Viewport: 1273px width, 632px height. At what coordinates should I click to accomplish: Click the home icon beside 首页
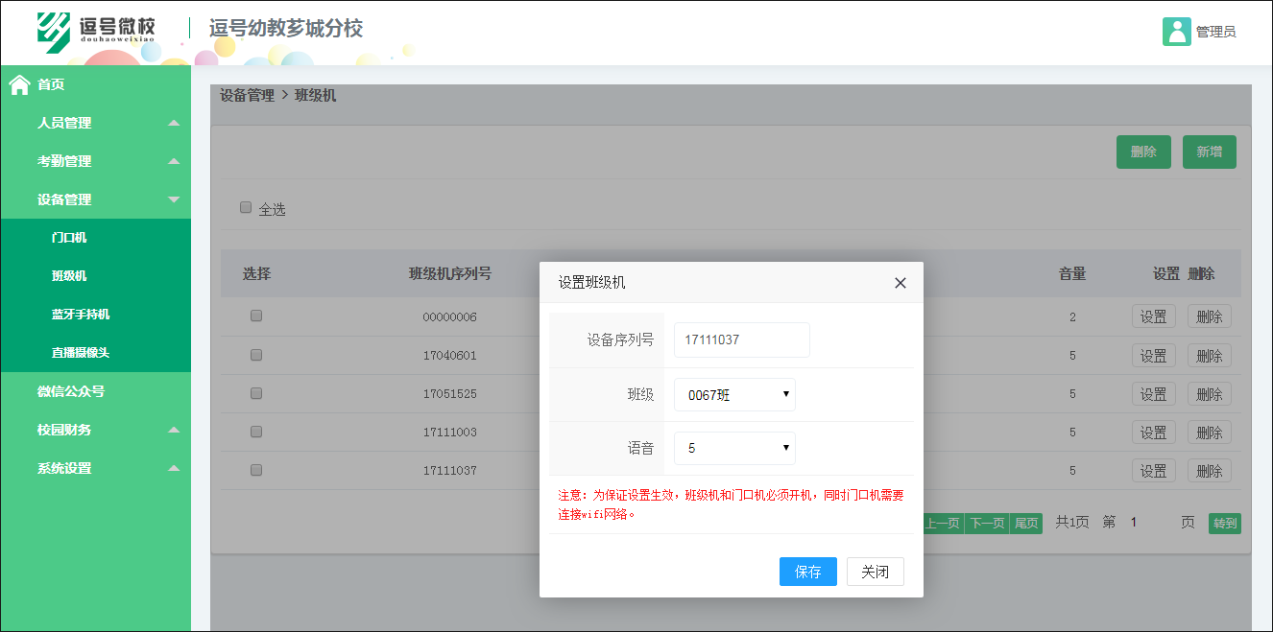click(x=19, y=84)
